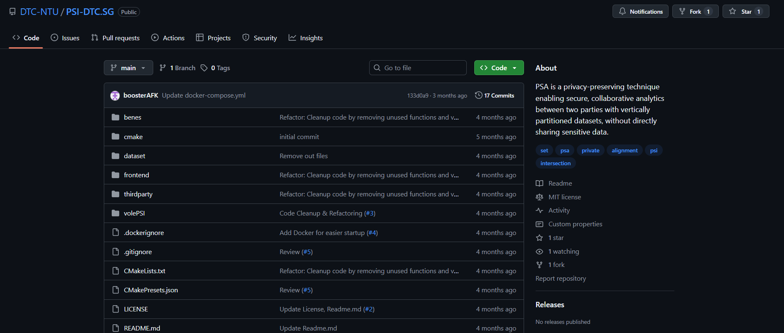Open the Pull requests tab
Image resolution: width=784 pixels, height=333 pixels.
coord(115,38)
